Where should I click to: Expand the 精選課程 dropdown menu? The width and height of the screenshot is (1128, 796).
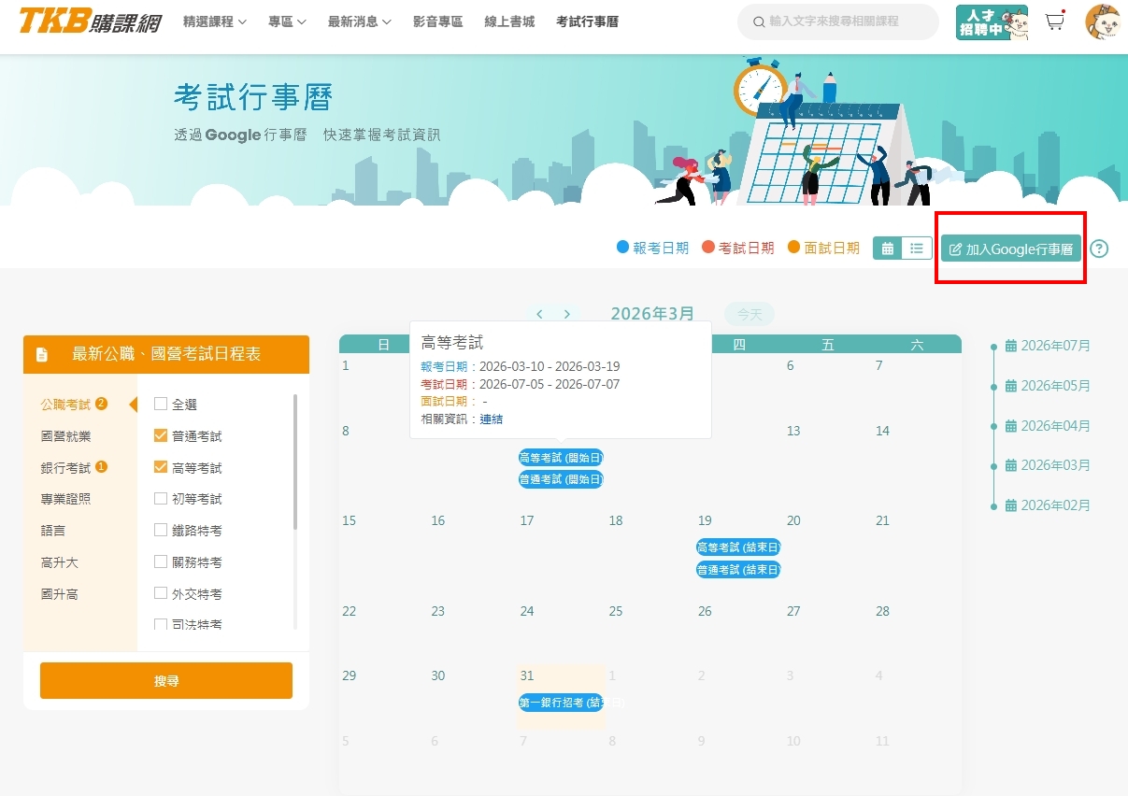tap(214, 21)
